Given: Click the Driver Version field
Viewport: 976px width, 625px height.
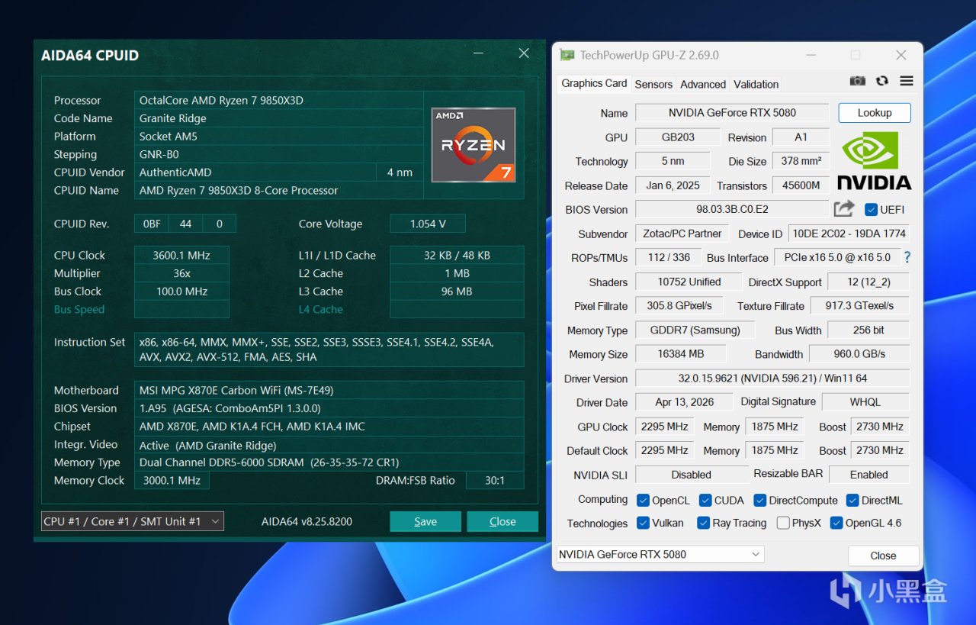Looking at the screenshot, I should pos(772,379).
